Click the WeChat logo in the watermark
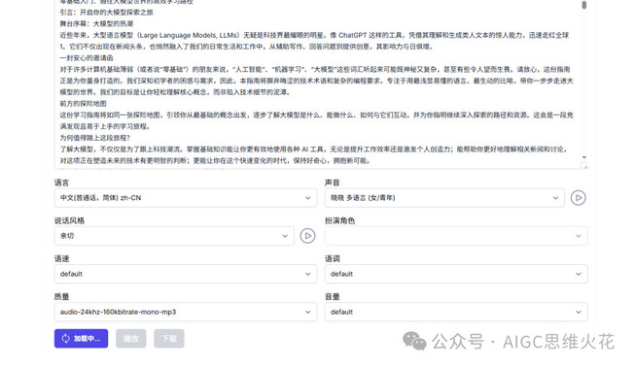This screenshot has height=367, width=635. (x=414, y=341)
